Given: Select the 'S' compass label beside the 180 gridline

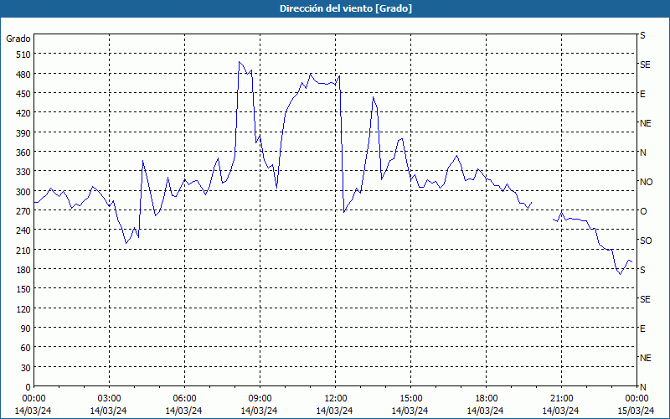Looking at the screenshot, I should point(642,270).
